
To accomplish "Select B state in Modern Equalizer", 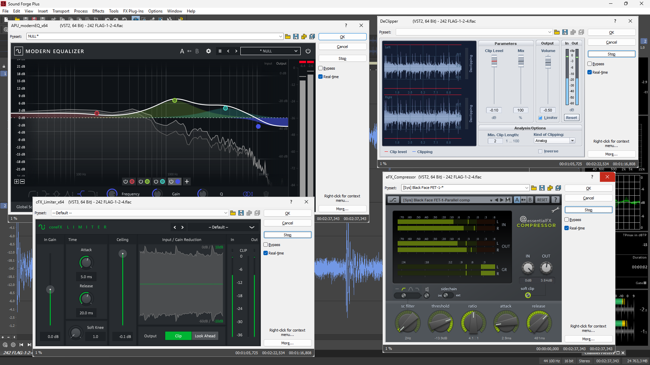I will (x=197, y=51).
